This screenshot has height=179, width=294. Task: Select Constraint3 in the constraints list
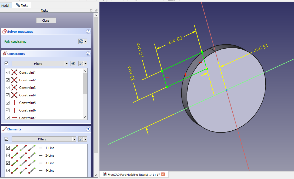pos(27,88)
